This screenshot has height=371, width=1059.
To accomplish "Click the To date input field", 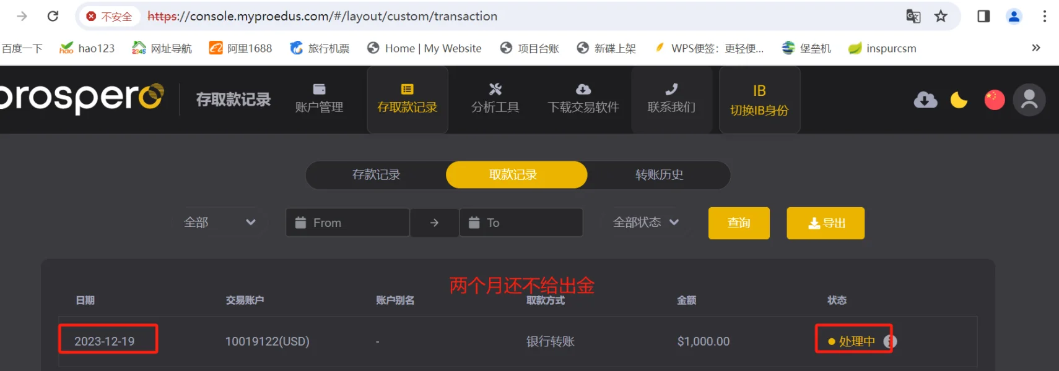I will click(x=521, y=223).
